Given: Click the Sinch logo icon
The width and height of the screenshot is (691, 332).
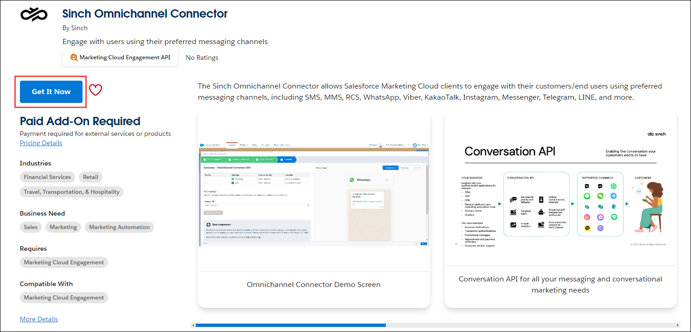Looking at the screenshot, I should pyautogui.click(x=33, y=14).
